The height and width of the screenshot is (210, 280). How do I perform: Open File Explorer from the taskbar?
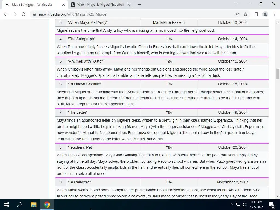pyautogui.click(x=33, y=205)
